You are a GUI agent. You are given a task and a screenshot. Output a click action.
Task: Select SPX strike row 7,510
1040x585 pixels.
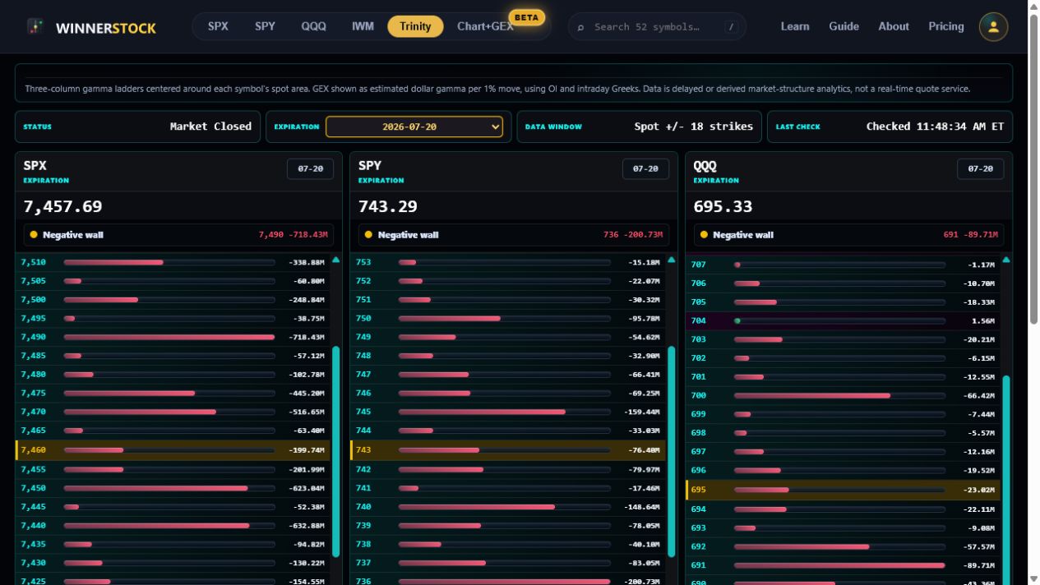click(173, 262)
